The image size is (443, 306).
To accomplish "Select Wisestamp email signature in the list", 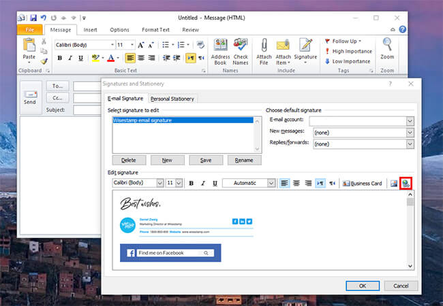I will (142, 120).
